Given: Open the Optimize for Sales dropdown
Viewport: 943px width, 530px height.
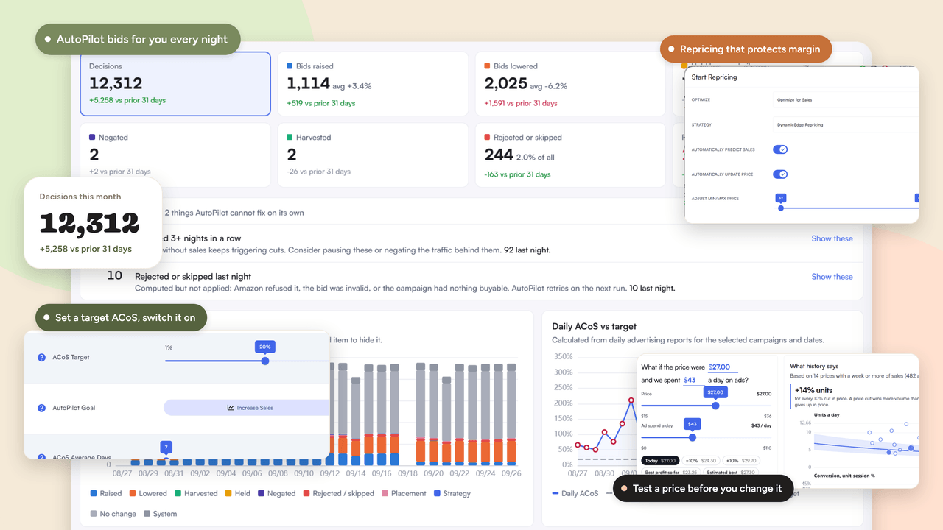Looking at the screenshot, I should pos(847,100).
